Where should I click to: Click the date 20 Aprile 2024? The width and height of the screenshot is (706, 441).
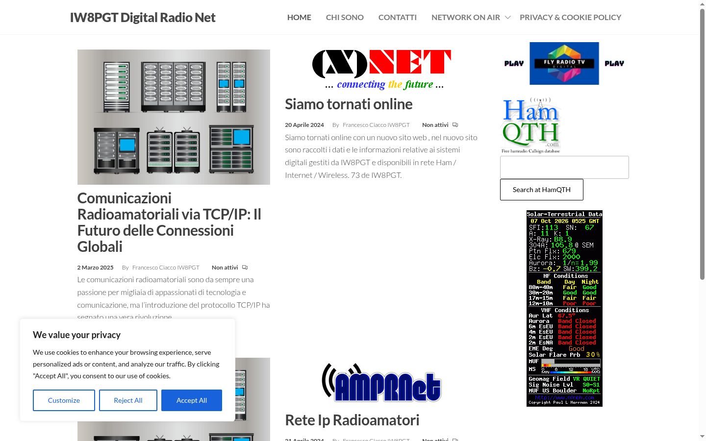pyautogui.click(x=304, y=125)
